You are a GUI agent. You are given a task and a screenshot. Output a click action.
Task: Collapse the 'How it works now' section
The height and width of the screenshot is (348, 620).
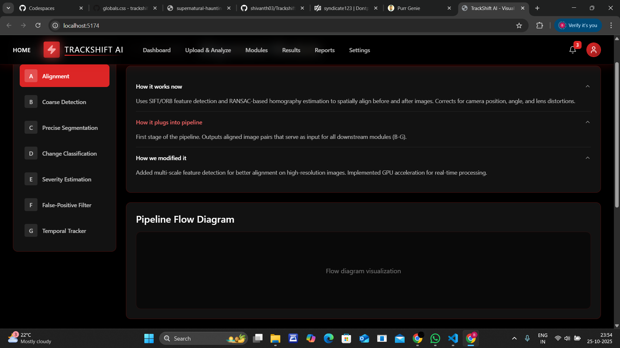587,86
